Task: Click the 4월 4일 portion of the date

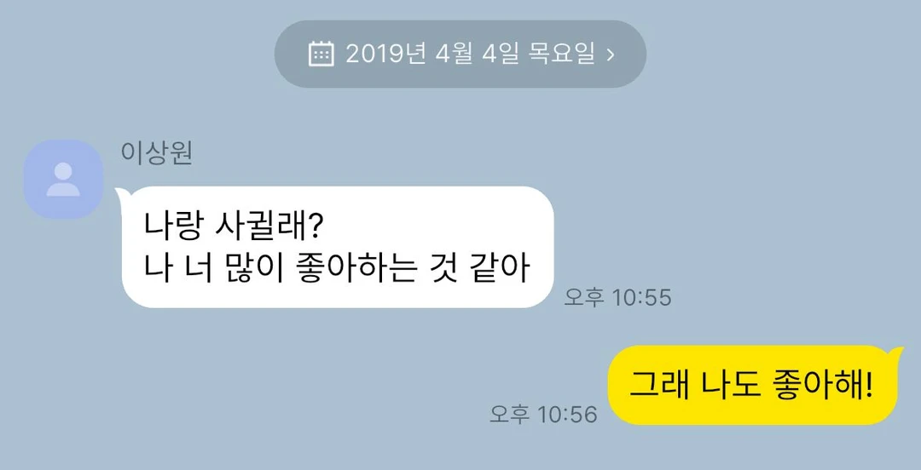Action: pyautogui.click(x=477, y=54)
